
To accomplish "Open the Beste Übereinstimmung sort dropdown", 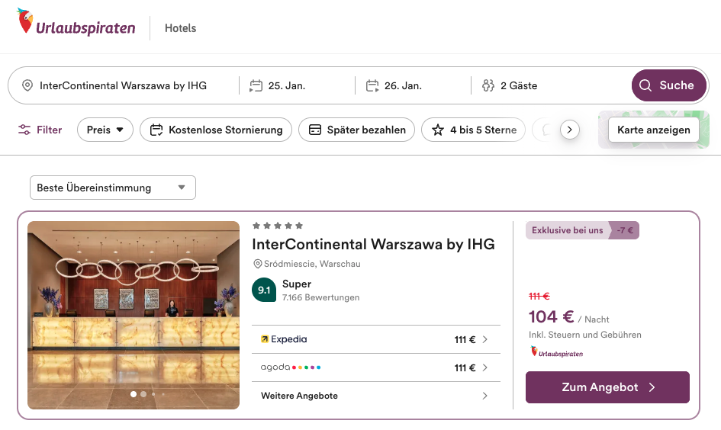I will tap(112, 188).
